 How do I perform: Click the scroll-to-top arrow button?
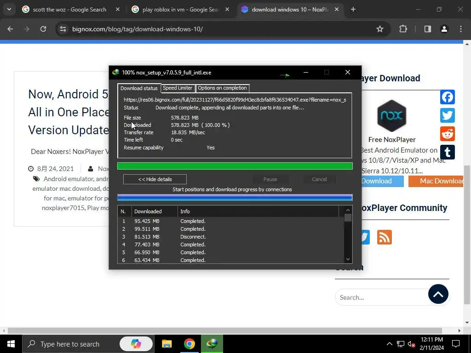tap(438, 294)
